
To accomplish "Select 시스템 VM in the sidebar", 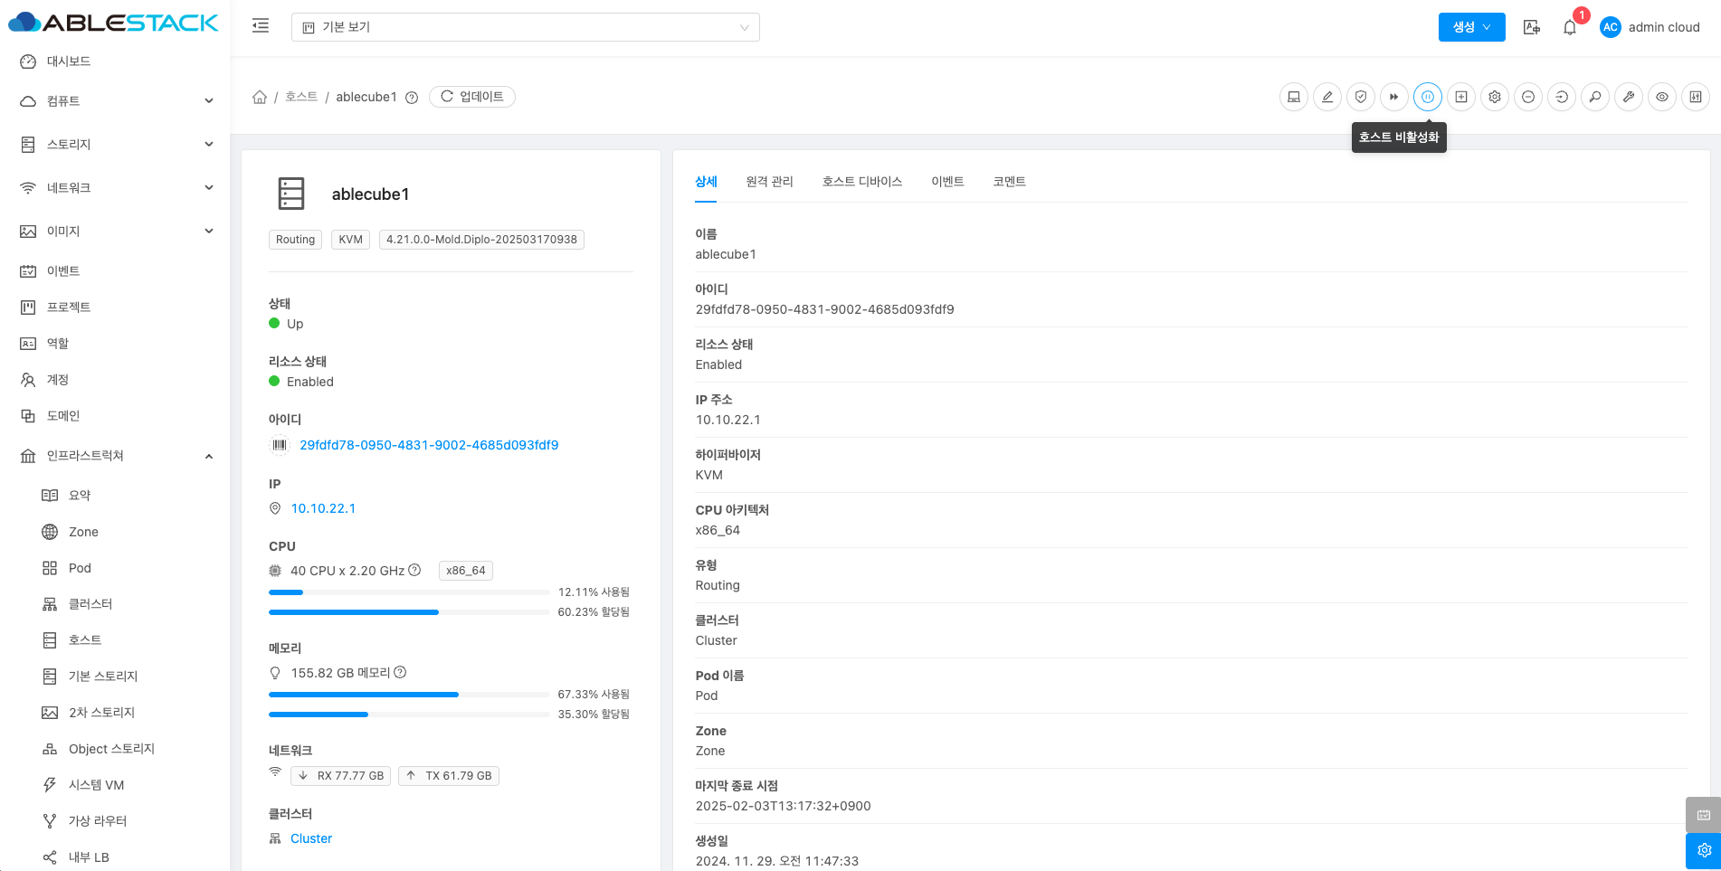I will point(96,785).
